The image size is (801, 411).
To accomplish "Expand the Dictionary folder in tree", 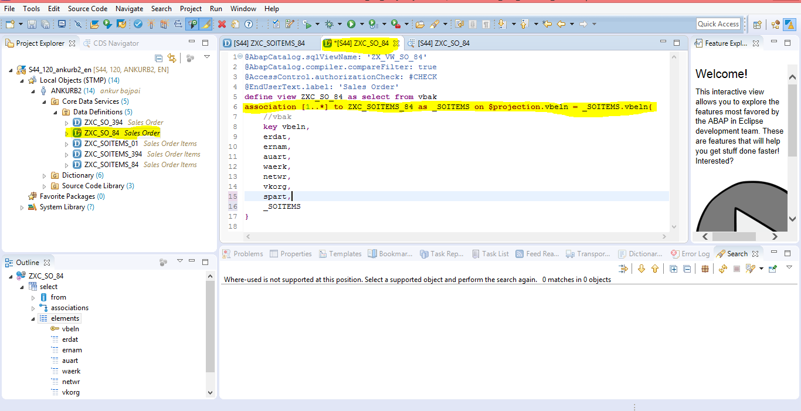I will pyautogui.click(x=45, y=175).
